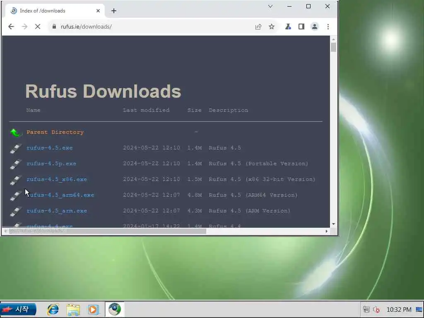Sort by Last modified column header
Viewport: 424px width, 318px height.
point(146,110)
